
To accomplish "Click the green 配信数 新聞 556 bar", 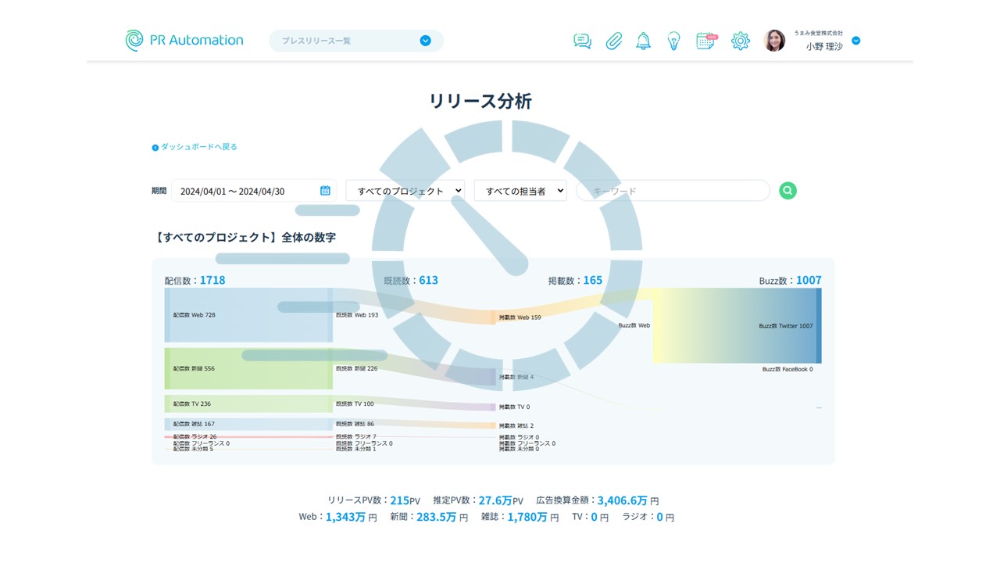I will tap(248, 368).
